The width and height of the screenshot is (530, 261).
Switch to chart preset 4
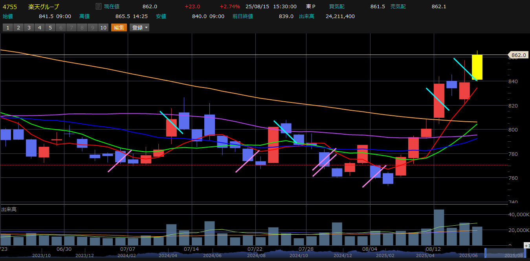click(x=39, y=27)
